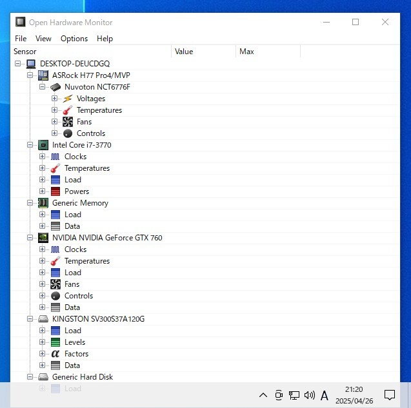Click the green Levels icon

click(55, 342)
